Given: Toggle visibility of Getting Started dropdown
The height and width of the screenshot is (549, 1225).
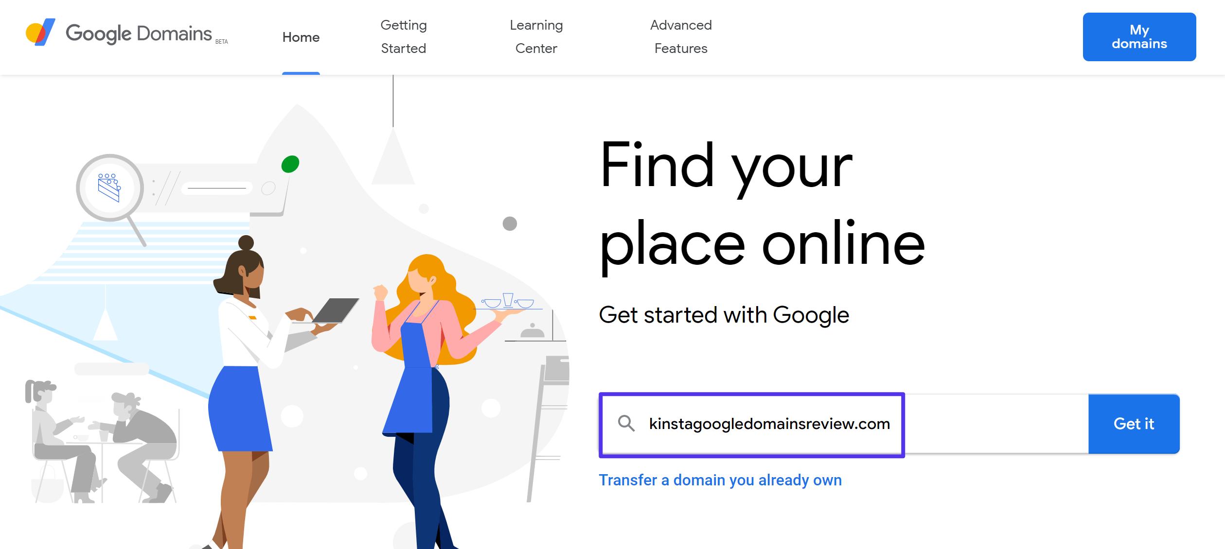Looking at the screenshot, I should click(x=403, y=36).
